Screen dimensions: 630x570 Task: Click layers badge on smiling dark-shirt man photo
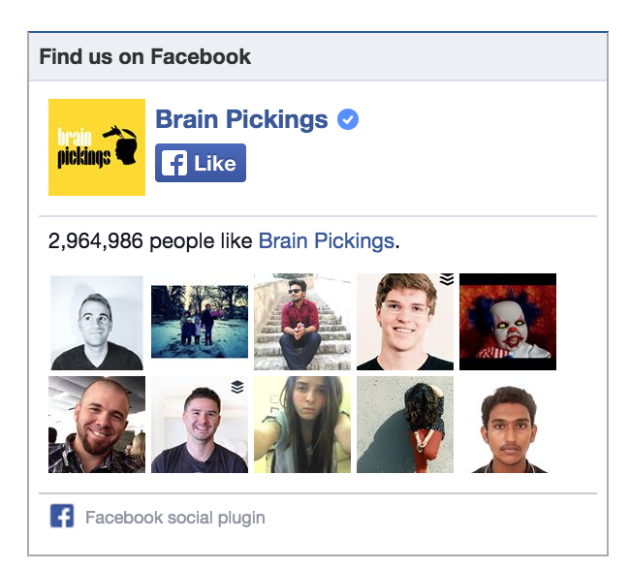(x=237, y=387)
